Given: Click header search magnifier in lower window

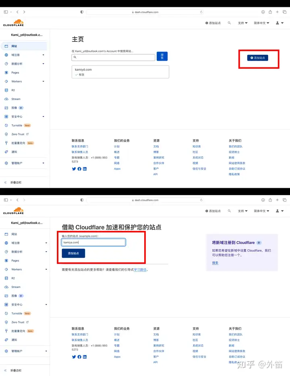Looking at the screenshot, I should coord(229,211).
